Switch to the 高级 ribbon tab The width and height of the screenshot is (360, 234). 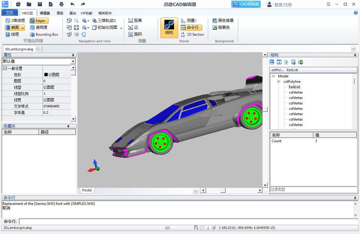tap(60, 13)
